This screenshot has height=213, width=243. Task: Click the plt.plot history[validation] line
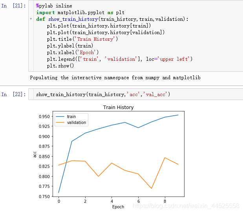tap(106, 33)
